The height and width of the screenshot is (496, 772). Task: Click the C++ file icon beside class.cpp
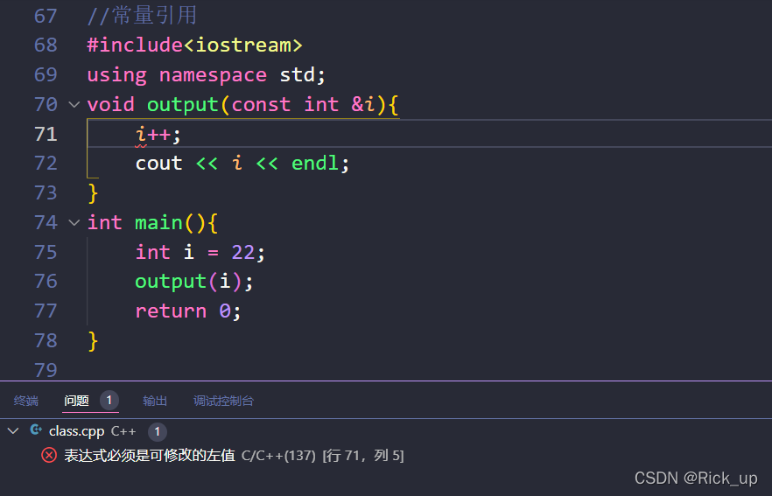coord(36,430)
